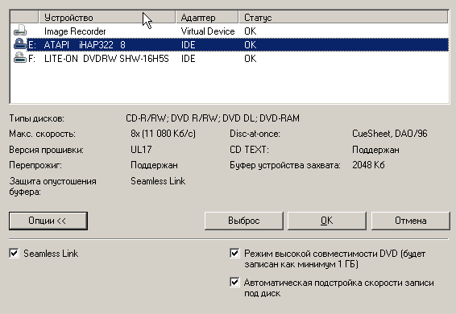Click OK status of LITE-ON row
Image resolution: width=456 pixels, height=314 pixels.
tap(250, 59)
